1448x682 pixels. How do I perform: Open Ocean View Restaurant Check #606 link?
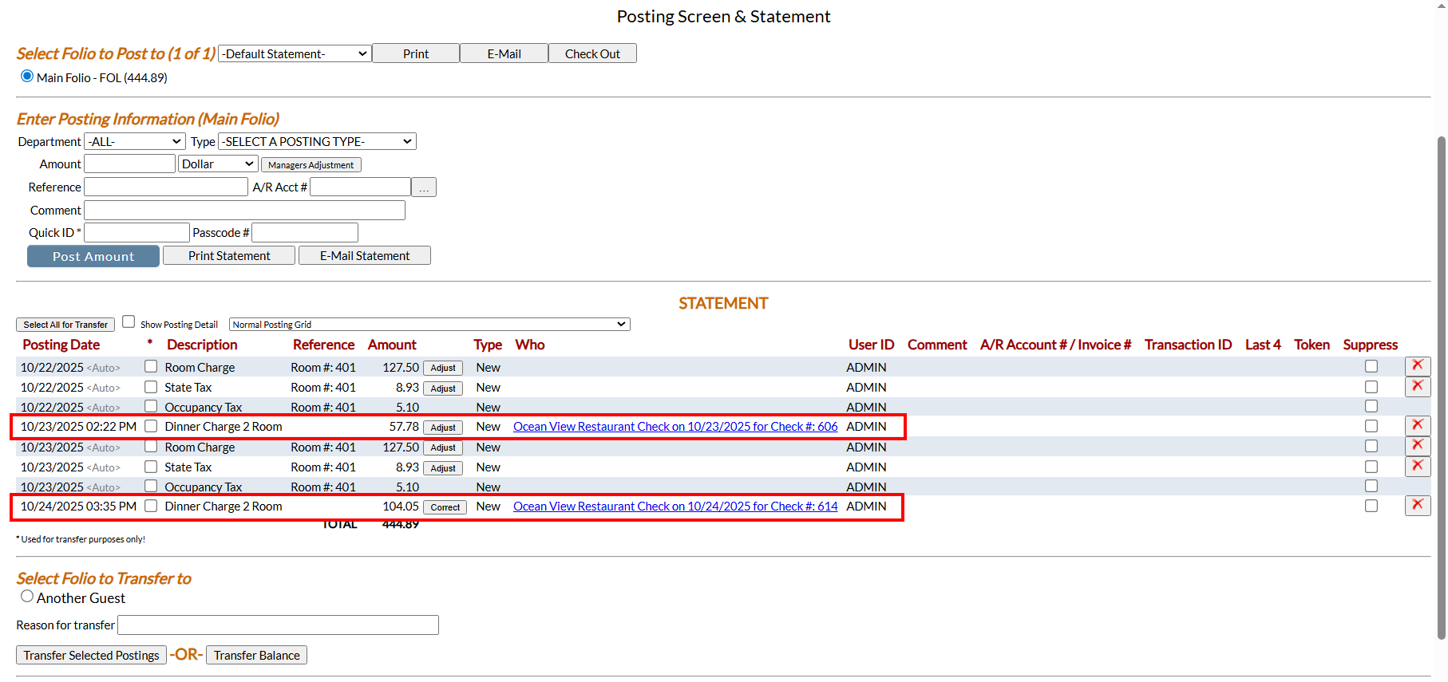coord(675,427)
